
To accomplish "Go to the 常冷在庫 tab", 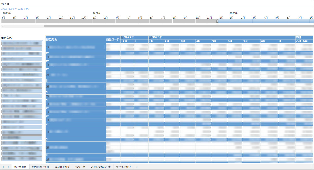I will point(80,167).
